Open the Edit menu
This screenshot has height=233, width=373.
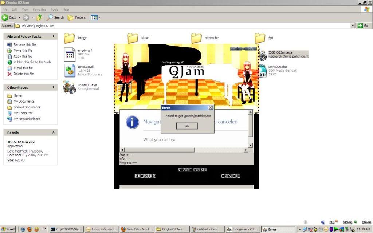tap(15, 9)
